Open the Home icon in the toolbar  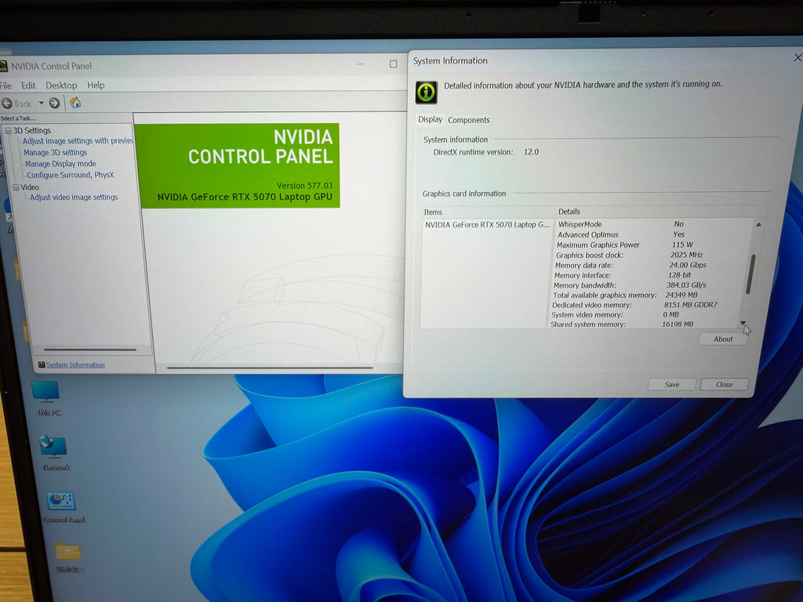point(75,103)
